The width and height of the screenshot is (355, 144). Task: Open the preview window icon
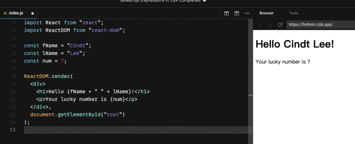click(x=236, y=13)
